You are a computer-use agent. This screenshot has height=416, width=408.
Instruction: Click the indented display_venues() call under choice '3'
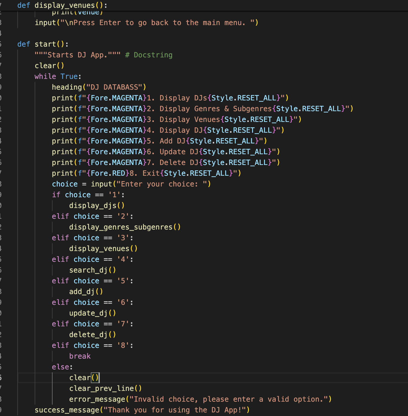[x=103, y=249]
